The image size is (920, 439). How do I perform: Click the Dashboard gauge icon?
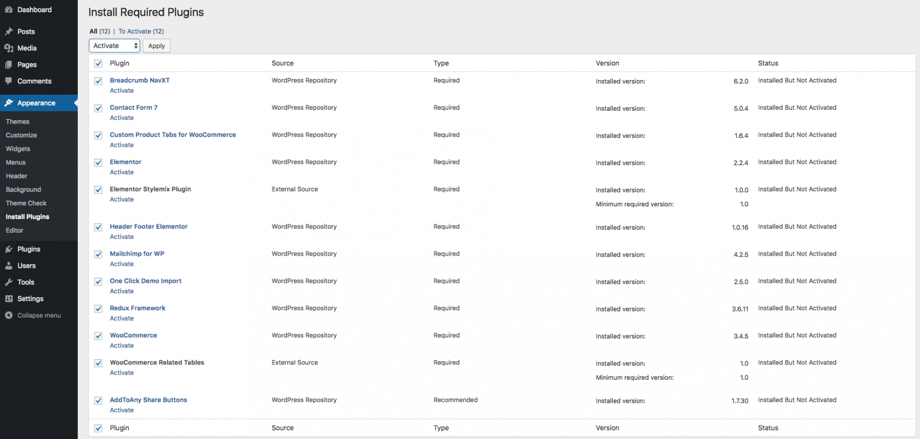tap(9, 10)
